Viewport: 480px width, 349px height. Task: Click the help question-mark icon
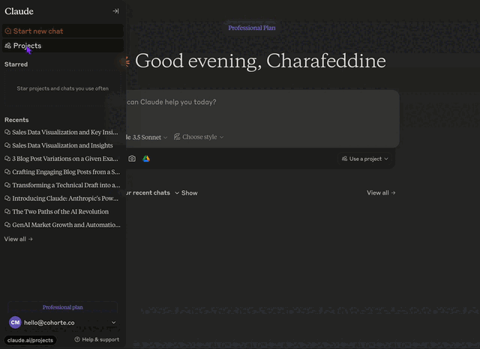77,339
